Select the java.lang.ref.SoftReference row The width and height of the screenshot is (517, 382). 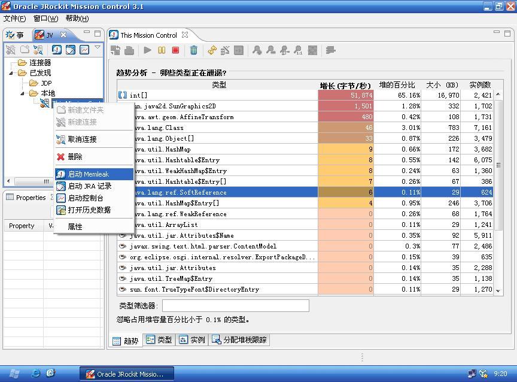(306, 192)
